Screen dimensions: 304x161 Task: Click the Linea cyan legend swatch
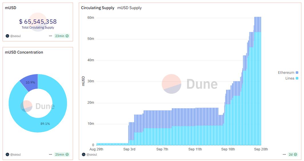coord(297,78)
